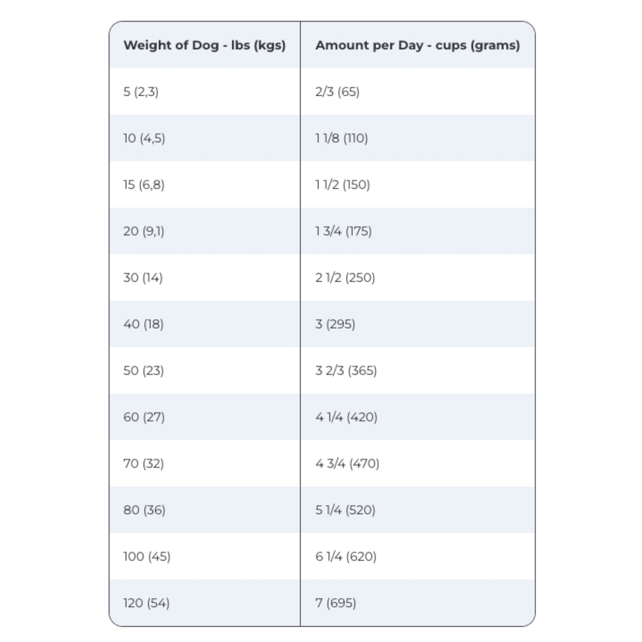The image size is (642, 642).
Task: Choose the 2 1/2 (250) amount cell
Action: pyautogui.click(x=345, y=278)
